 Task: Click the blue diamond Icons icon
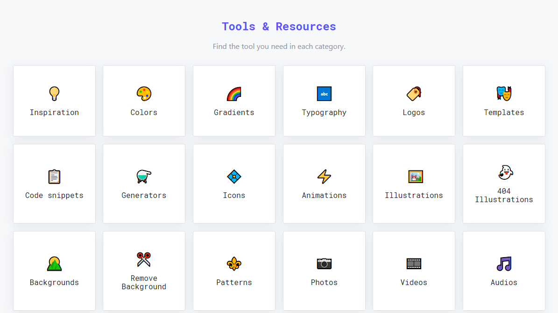click(234, 177)
